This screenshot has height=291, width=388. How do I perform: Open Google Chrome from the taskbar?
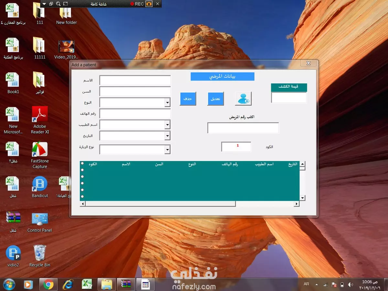click(x=48, y=285)
